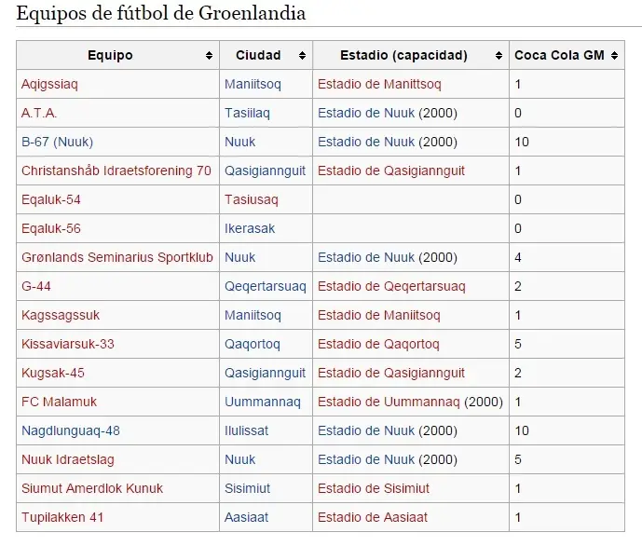Open Aqigssiaq team page

[x=50, y=84]
